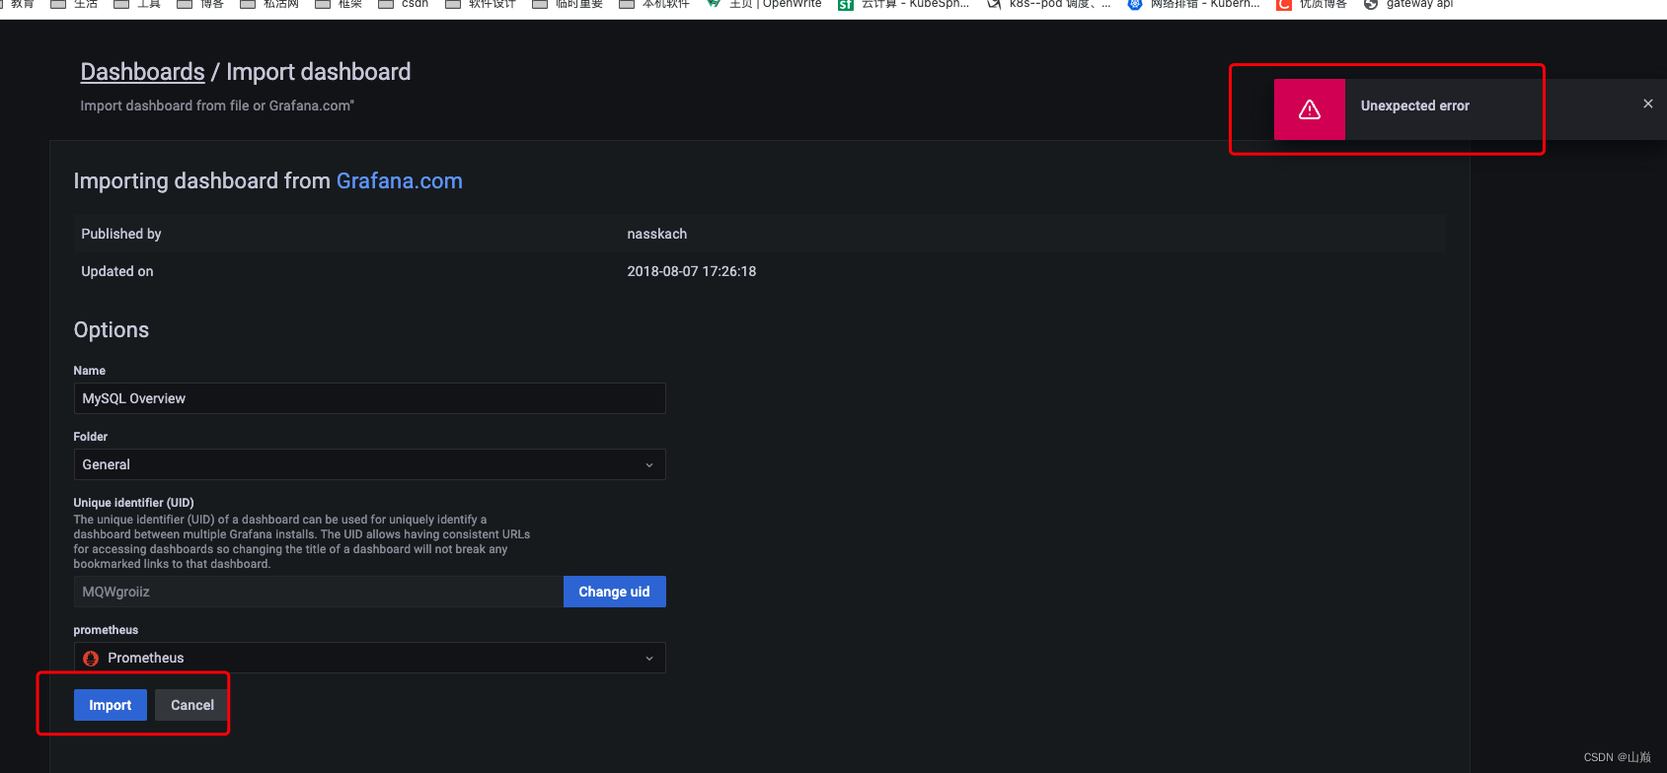Click the Cancel button
Screen dimensions: 1667x773
192,705
